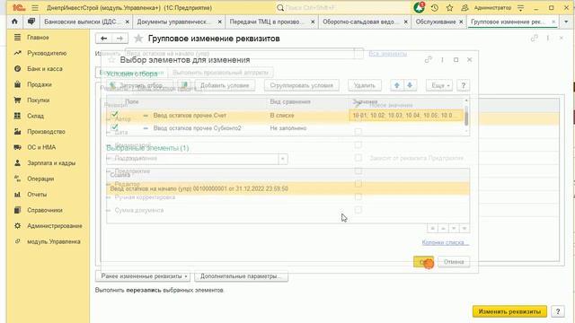
Task: Open help button beside Изменить реквизиты
Action: point(558,311)
